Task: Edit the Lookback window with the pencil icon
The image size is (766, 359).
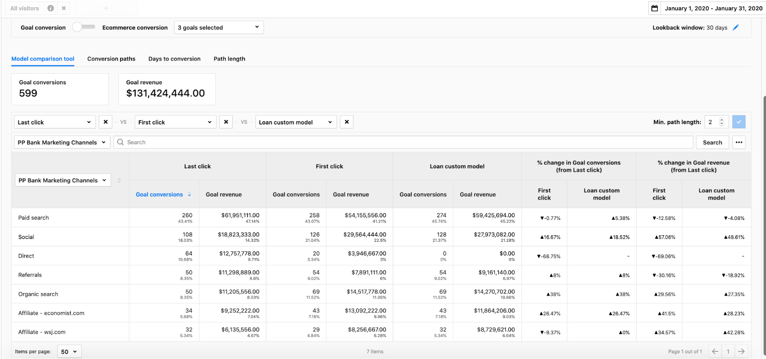Action: (x=736, y=27)
